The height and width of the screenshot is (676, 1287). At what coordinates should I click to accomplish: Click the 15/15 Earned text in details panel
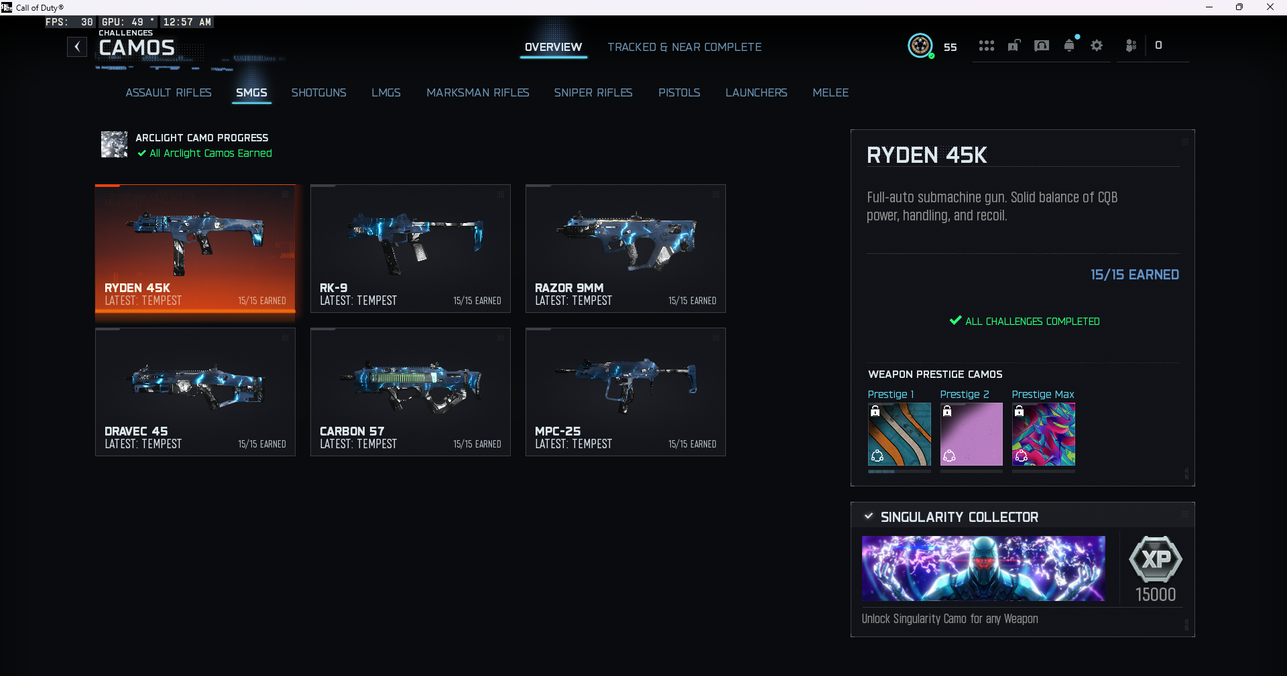click(1134, 275)
